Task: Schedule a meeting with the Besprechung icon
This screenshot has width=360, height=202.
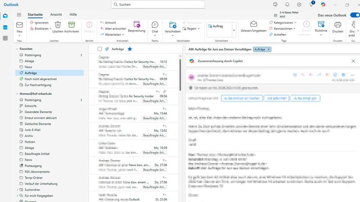Action: (137, 24)
